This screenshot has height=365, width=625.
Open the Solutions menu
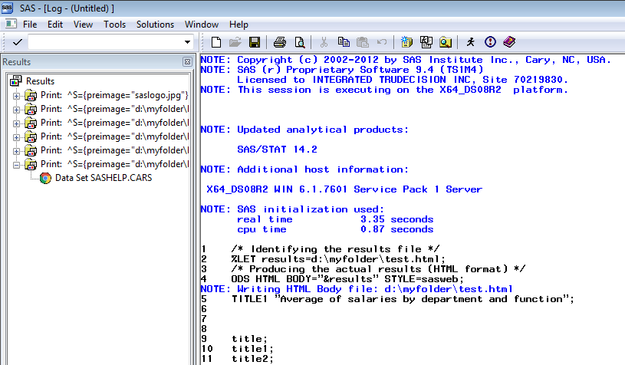click(155, 25)
